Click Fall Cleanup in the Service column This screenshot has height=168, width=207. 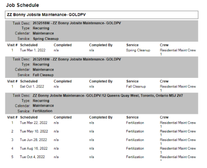136,87
